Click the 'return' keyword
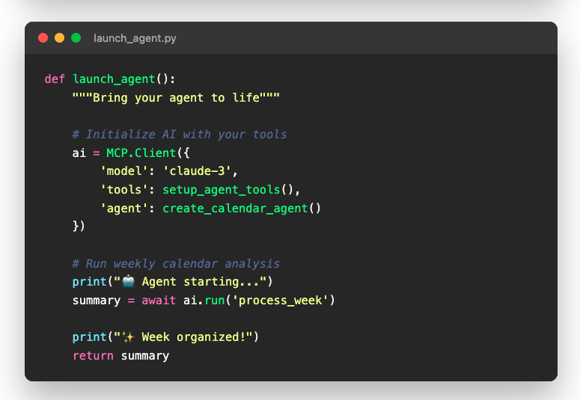This screenshot has height=400, width=580. coord(94,356)
